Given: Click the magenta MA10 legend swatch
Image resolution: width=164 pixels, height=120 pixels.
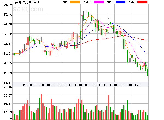Looking at the screenshot, I should coord(99,2).
